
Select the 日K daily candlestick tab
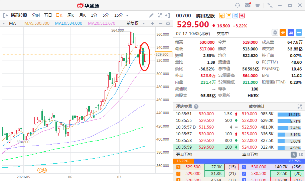point(59,15)
